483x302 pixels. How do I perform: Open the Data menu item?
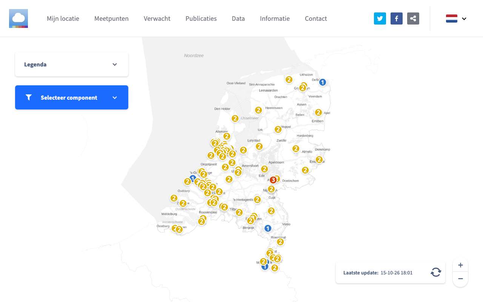[238, 18]
